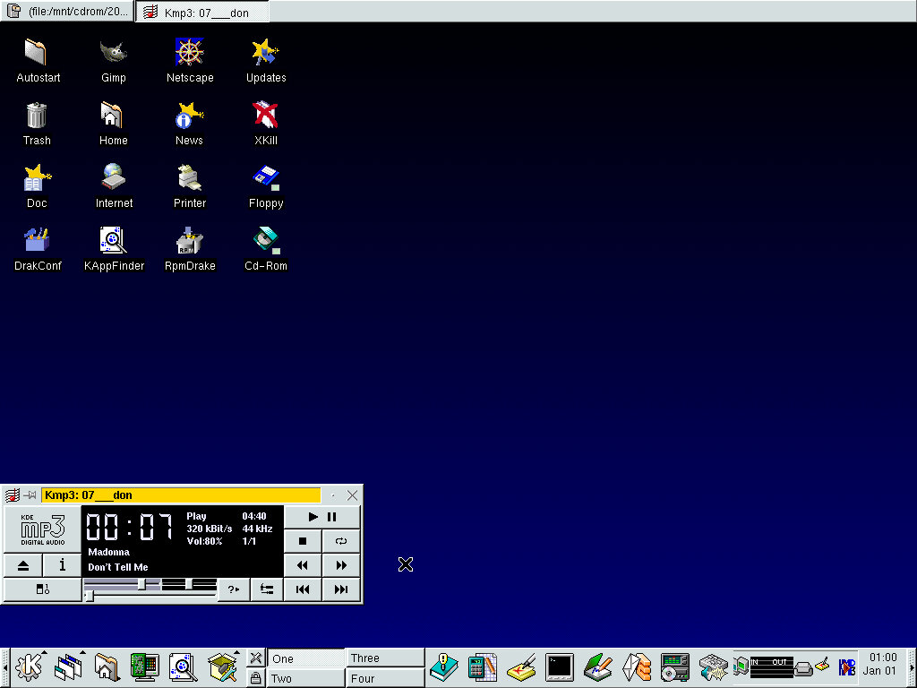The width and height of the screenshot is (917, 688).
Task: Skip to the next track in Kmp3
Action: point(341,589)
